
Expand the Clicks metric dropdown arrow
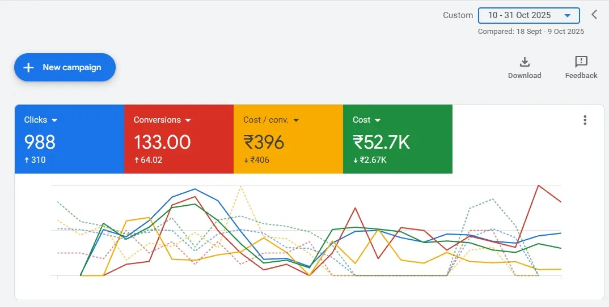click(54, 120)
